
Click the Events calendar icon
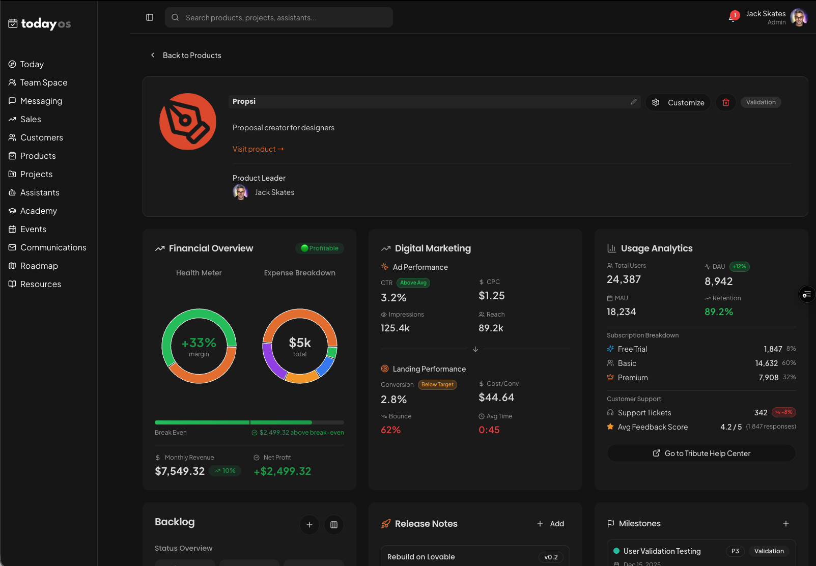pyautogui.click(x=12, y=229)
